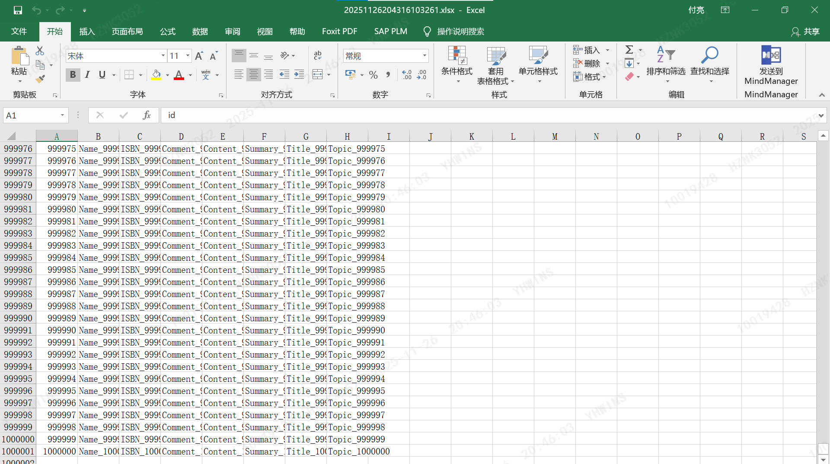The width and height of the screenshot is (830, 464).
Task: Switch to the 数据 tab
Action: point(200,32)
